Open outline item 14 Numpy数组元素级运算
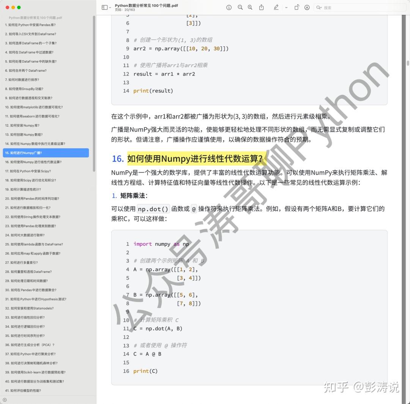This screenshot has height=404, width=410. 35,144
